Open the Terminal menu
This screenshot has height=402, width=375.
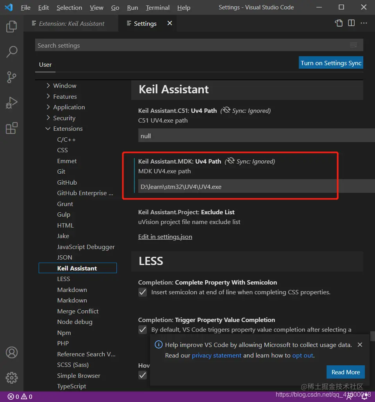click(x=157, y=8)
